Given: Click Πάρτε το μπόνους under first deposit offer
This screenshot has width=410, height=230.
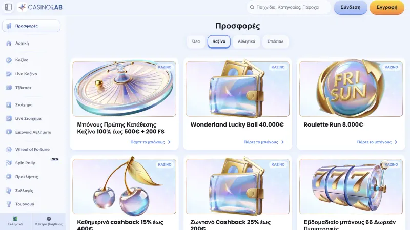Looking at the screenshot, I should pyautogui.click(x=148, y=142).
